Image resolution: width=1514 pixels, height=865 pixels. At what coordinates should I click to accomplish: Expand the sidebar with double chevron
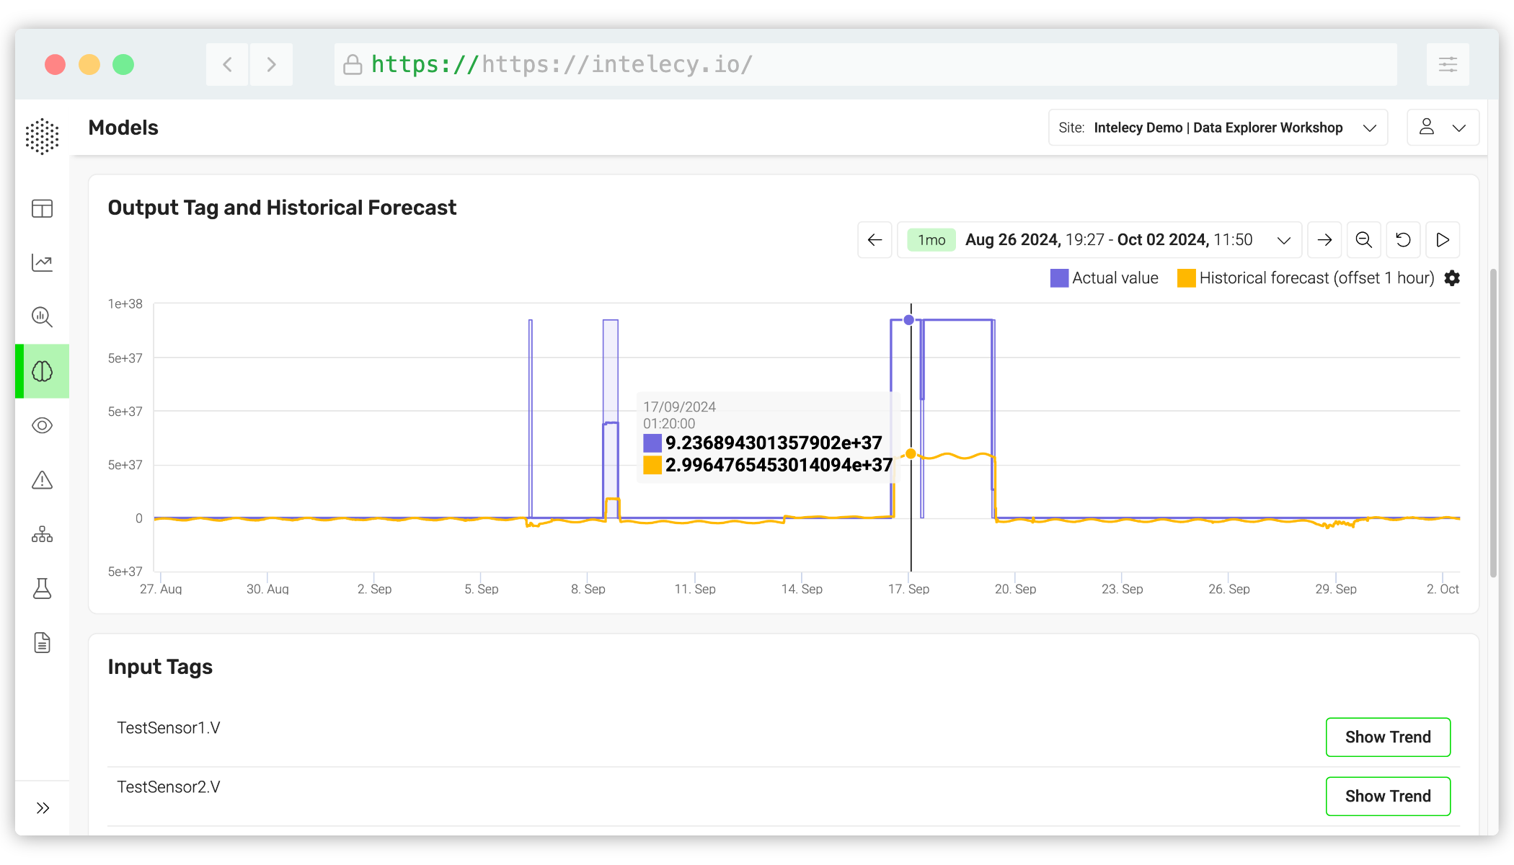click(x=43, y=808)
